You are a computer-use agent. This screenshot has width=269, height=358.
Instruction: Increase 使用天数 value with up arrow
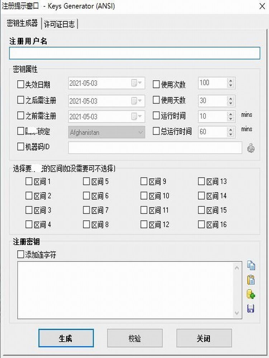pyautogui.click(x=231, y=98)
